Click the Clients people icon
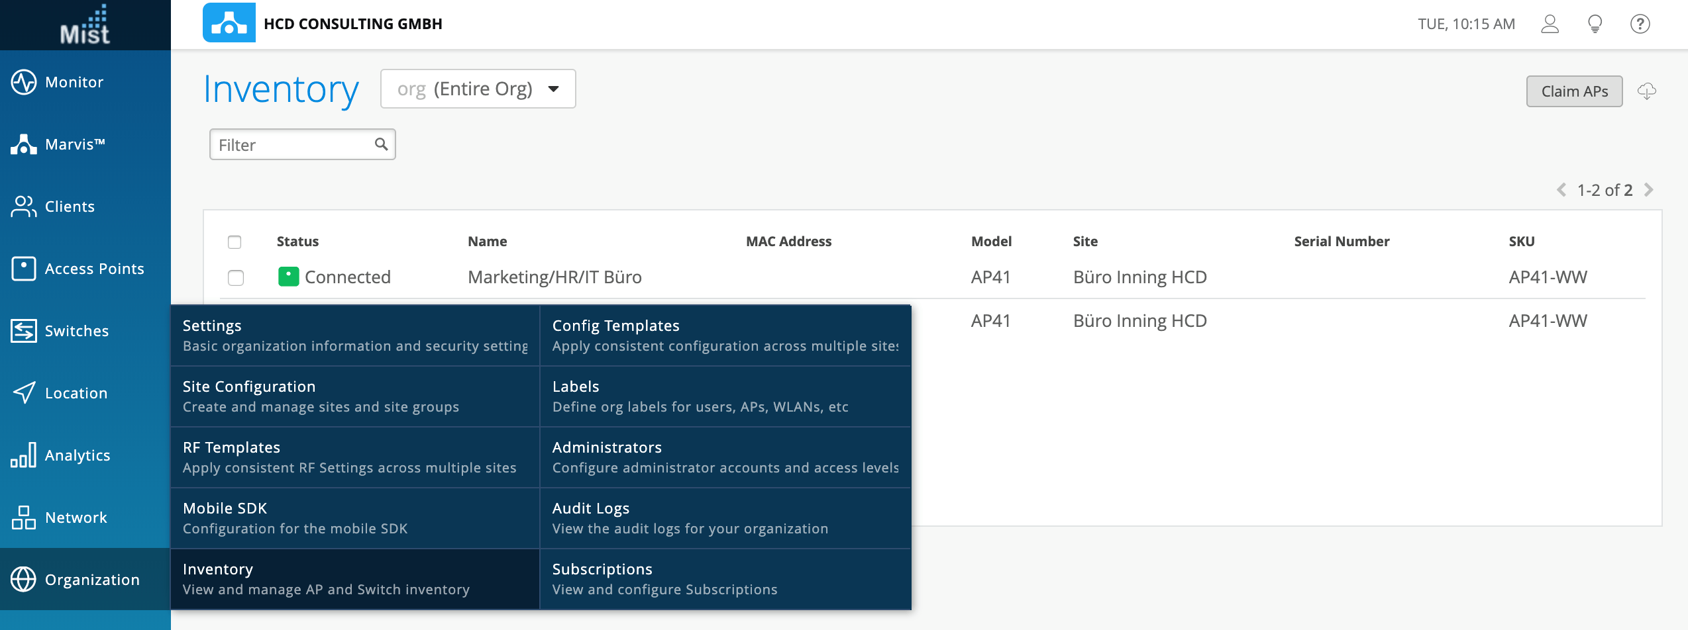This screenshot has height=630, width=1688. point(24,206)
